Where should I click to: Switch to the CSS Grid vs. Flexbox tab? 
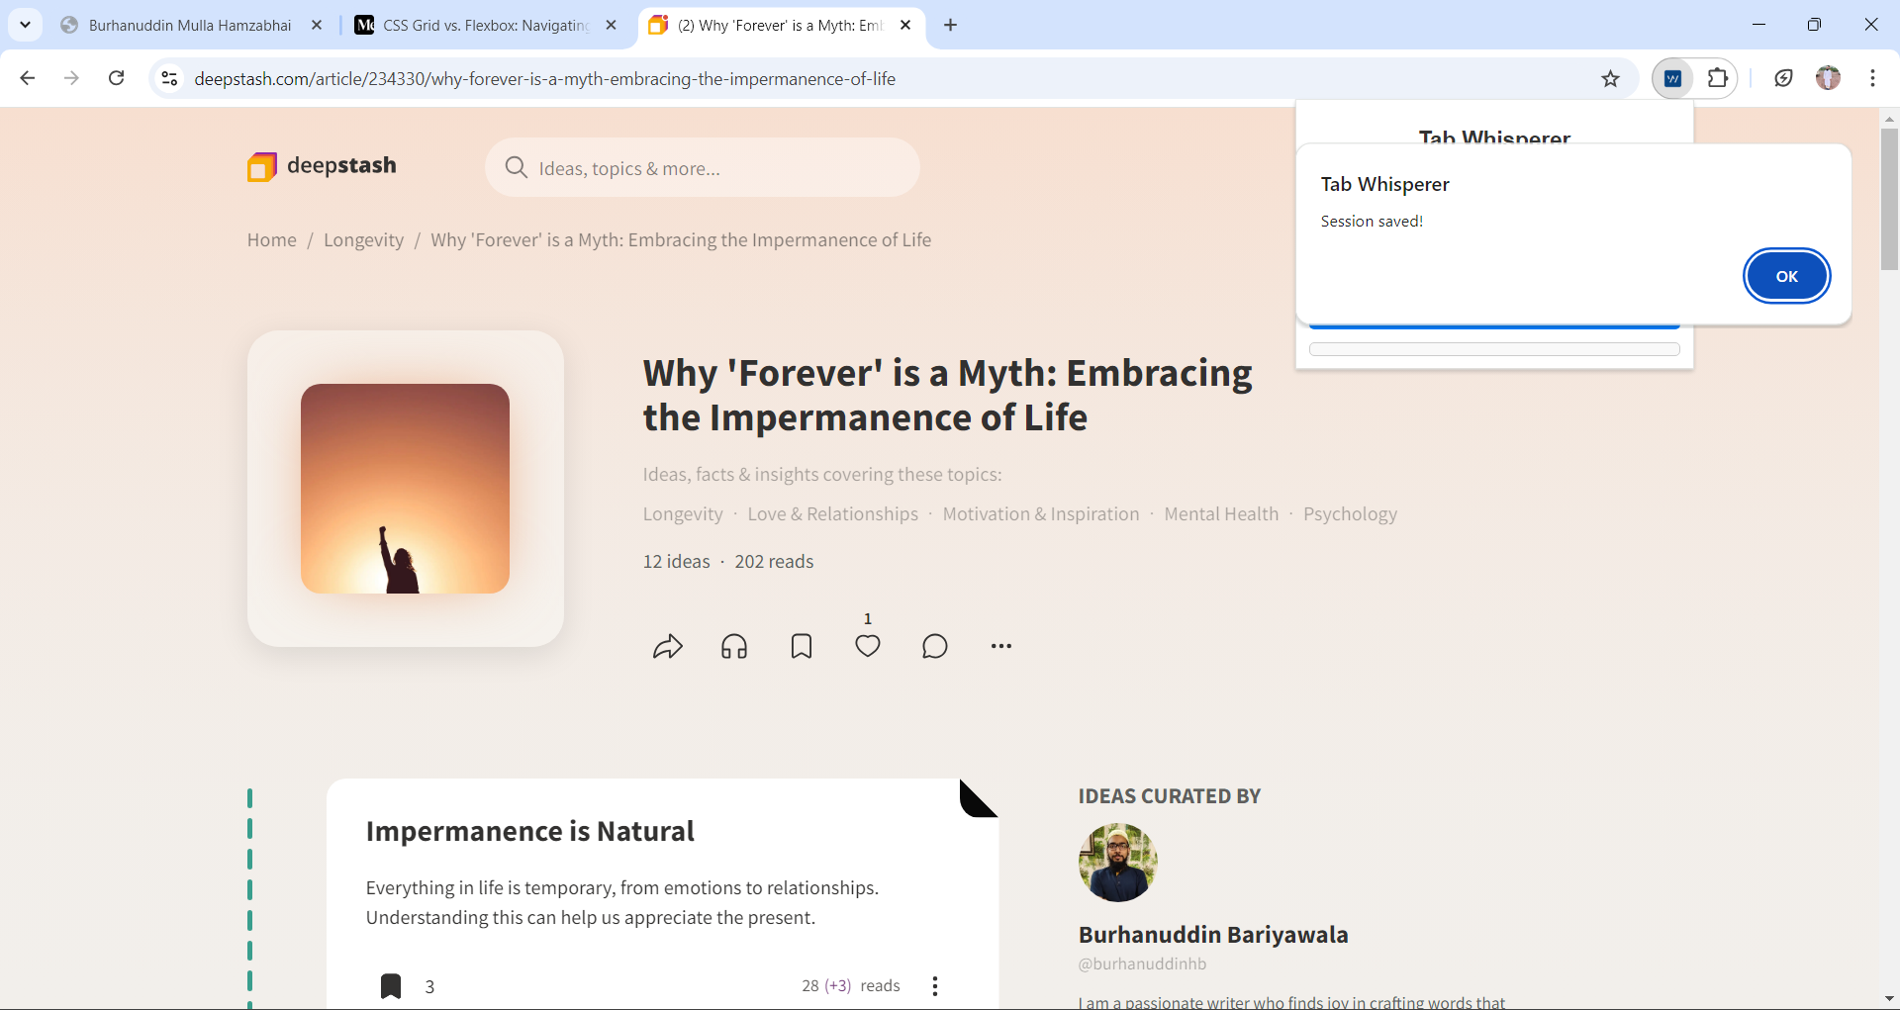click(485, 26)
